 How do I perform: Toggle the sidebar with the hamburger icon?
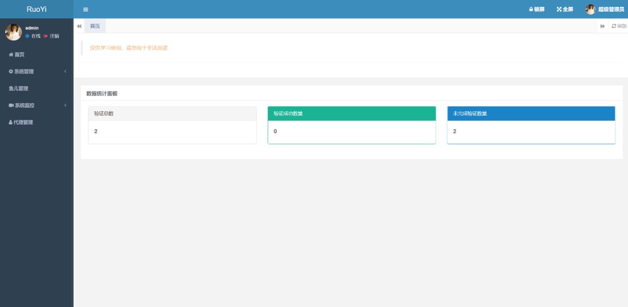pos(86,9)
